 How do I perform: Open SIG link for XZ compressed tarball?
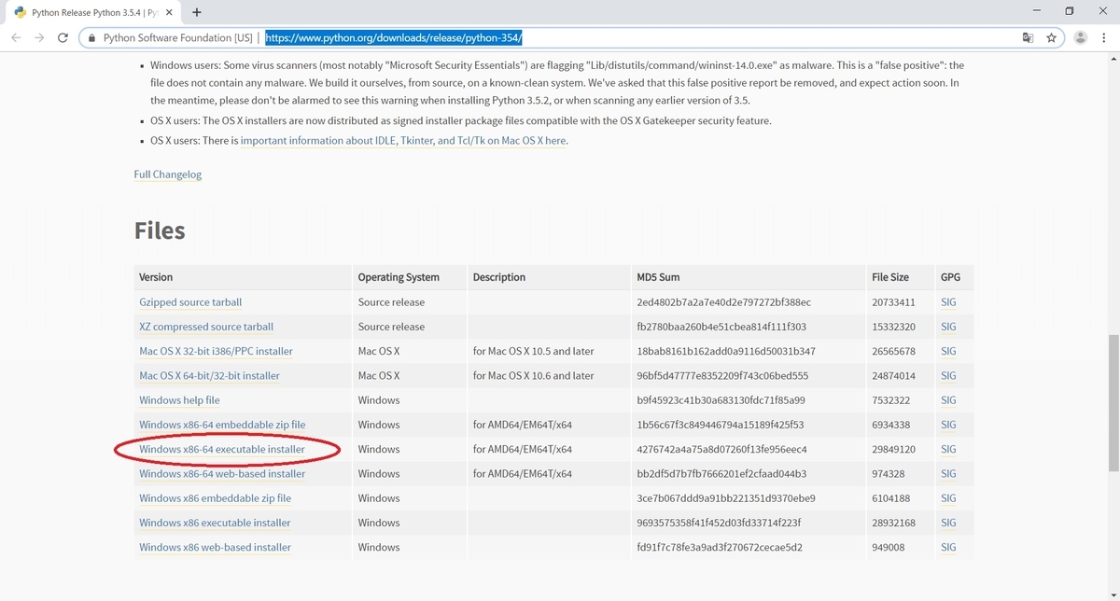pos(948,327)
